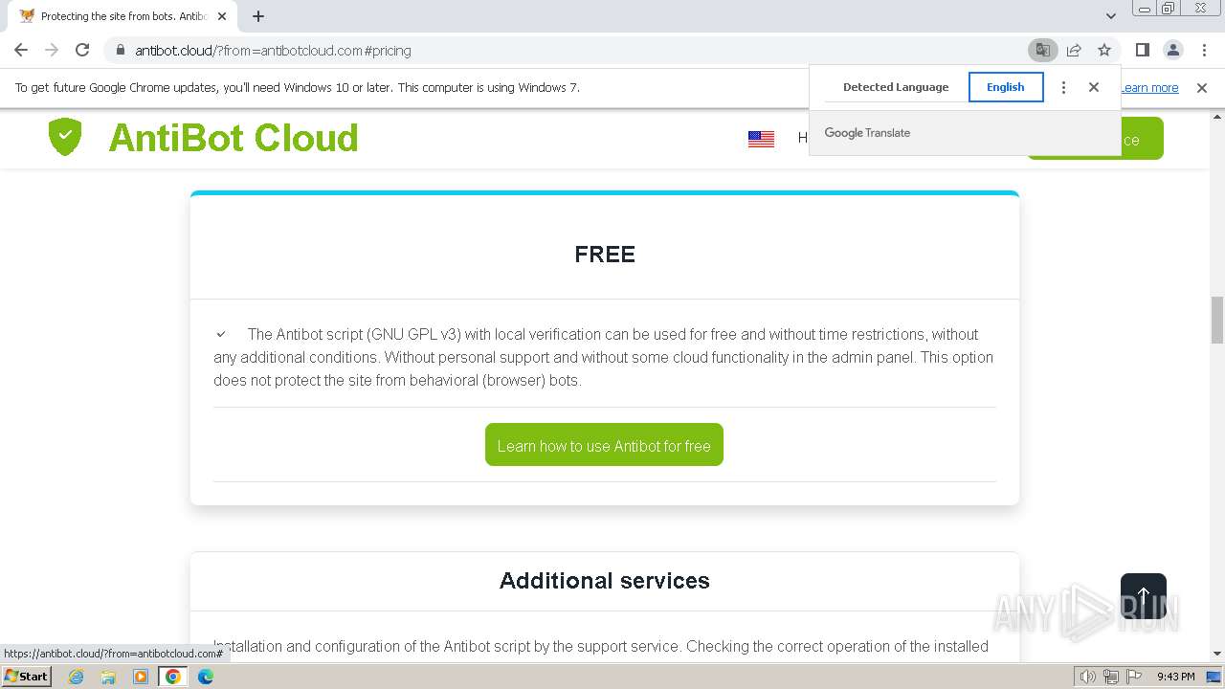Go forward to the next page
The image size is (1225, 689).
[x=52, y=50]
